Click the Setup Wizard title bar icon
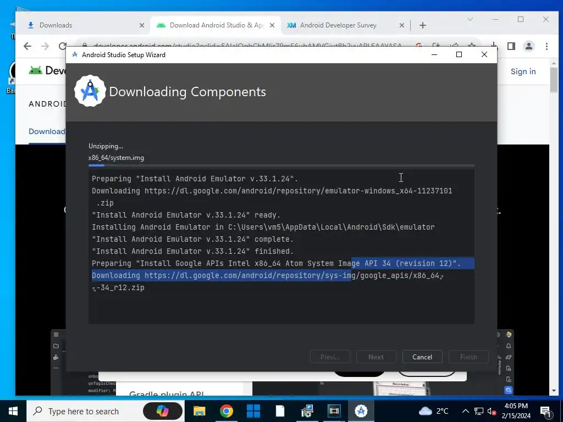Viewport: 563px width, 422px height. 75,54
